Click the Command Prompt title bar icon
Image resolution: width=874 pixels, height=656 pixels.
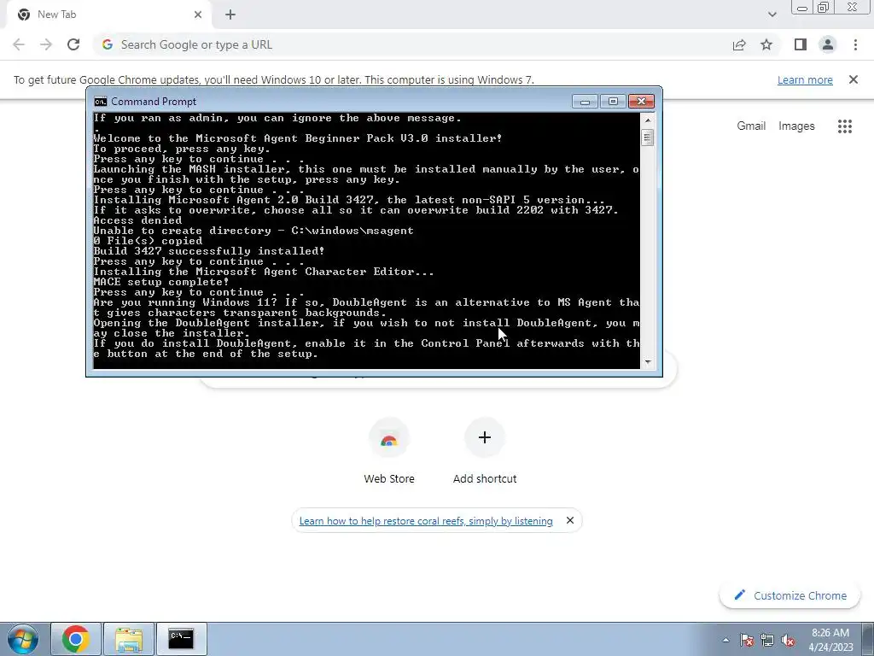click(101, 101)
